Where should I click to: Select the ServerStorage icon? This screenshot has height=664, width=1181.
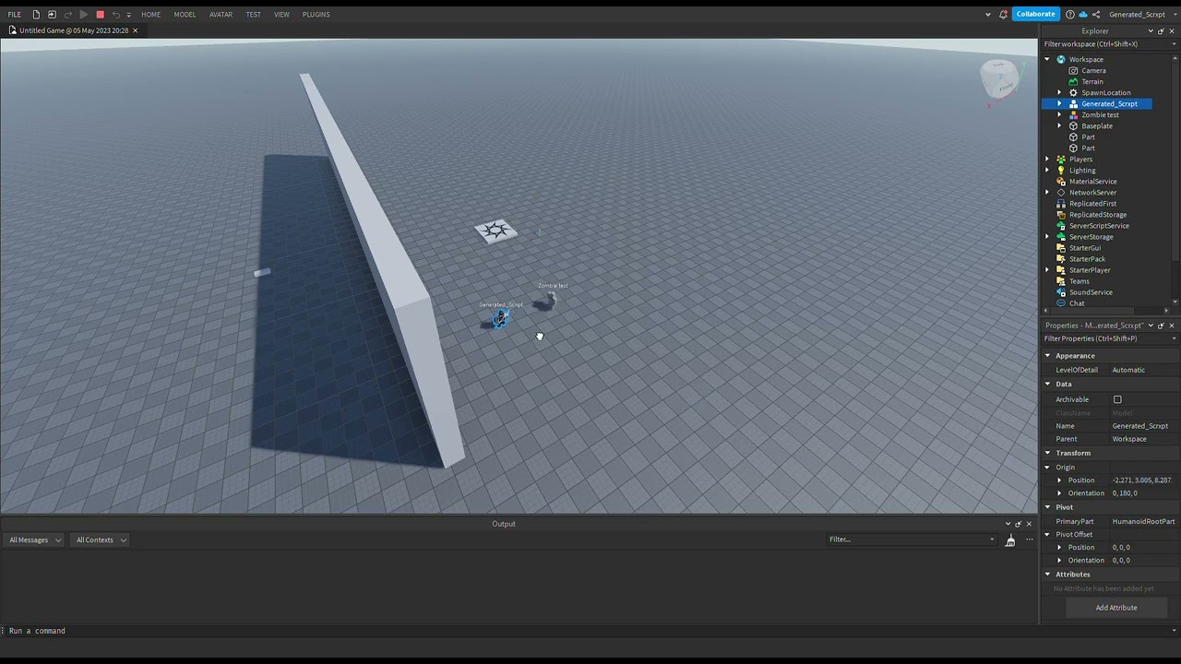click(1061, 237)
